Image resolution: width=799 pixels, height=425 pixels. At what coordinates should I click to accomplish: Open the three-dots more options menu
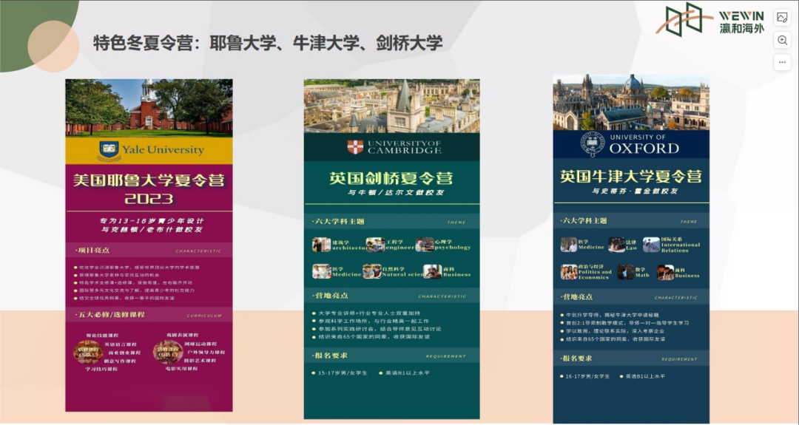[x=782, y=63]
